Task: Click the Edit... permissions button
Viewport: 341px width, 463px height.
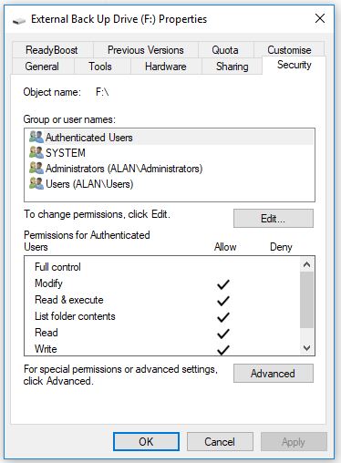Action: tap(274, 218)
